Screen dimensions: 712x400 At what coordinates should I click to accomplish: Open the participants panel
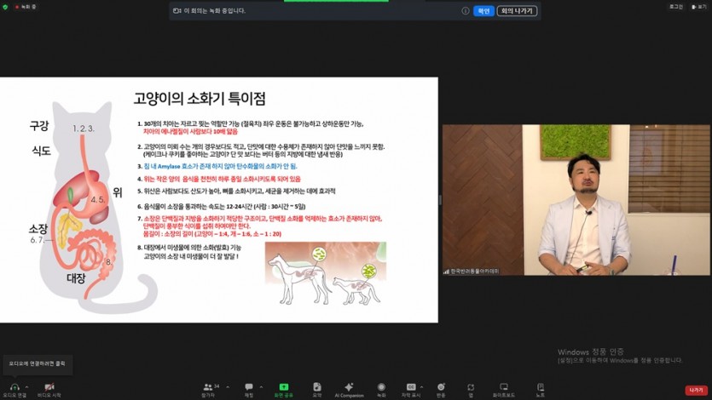[208, 390]
